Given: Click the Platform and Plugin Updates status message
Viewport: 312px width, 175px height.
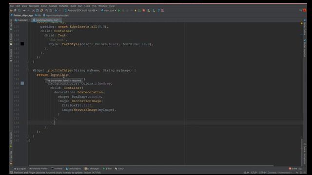Looking at the screenshot, I should coord(58,173).
